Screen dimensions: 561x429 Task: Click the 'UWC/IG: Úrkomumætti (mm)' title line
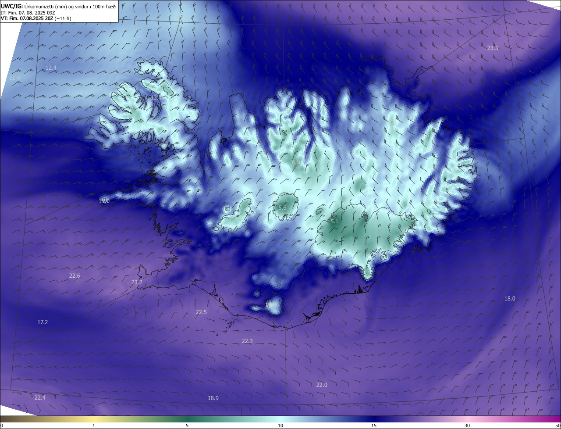pos(58,7)
